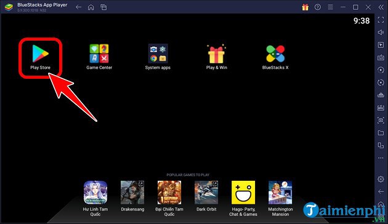
Task: Open the help question mark icon
Action: point(317,7)
